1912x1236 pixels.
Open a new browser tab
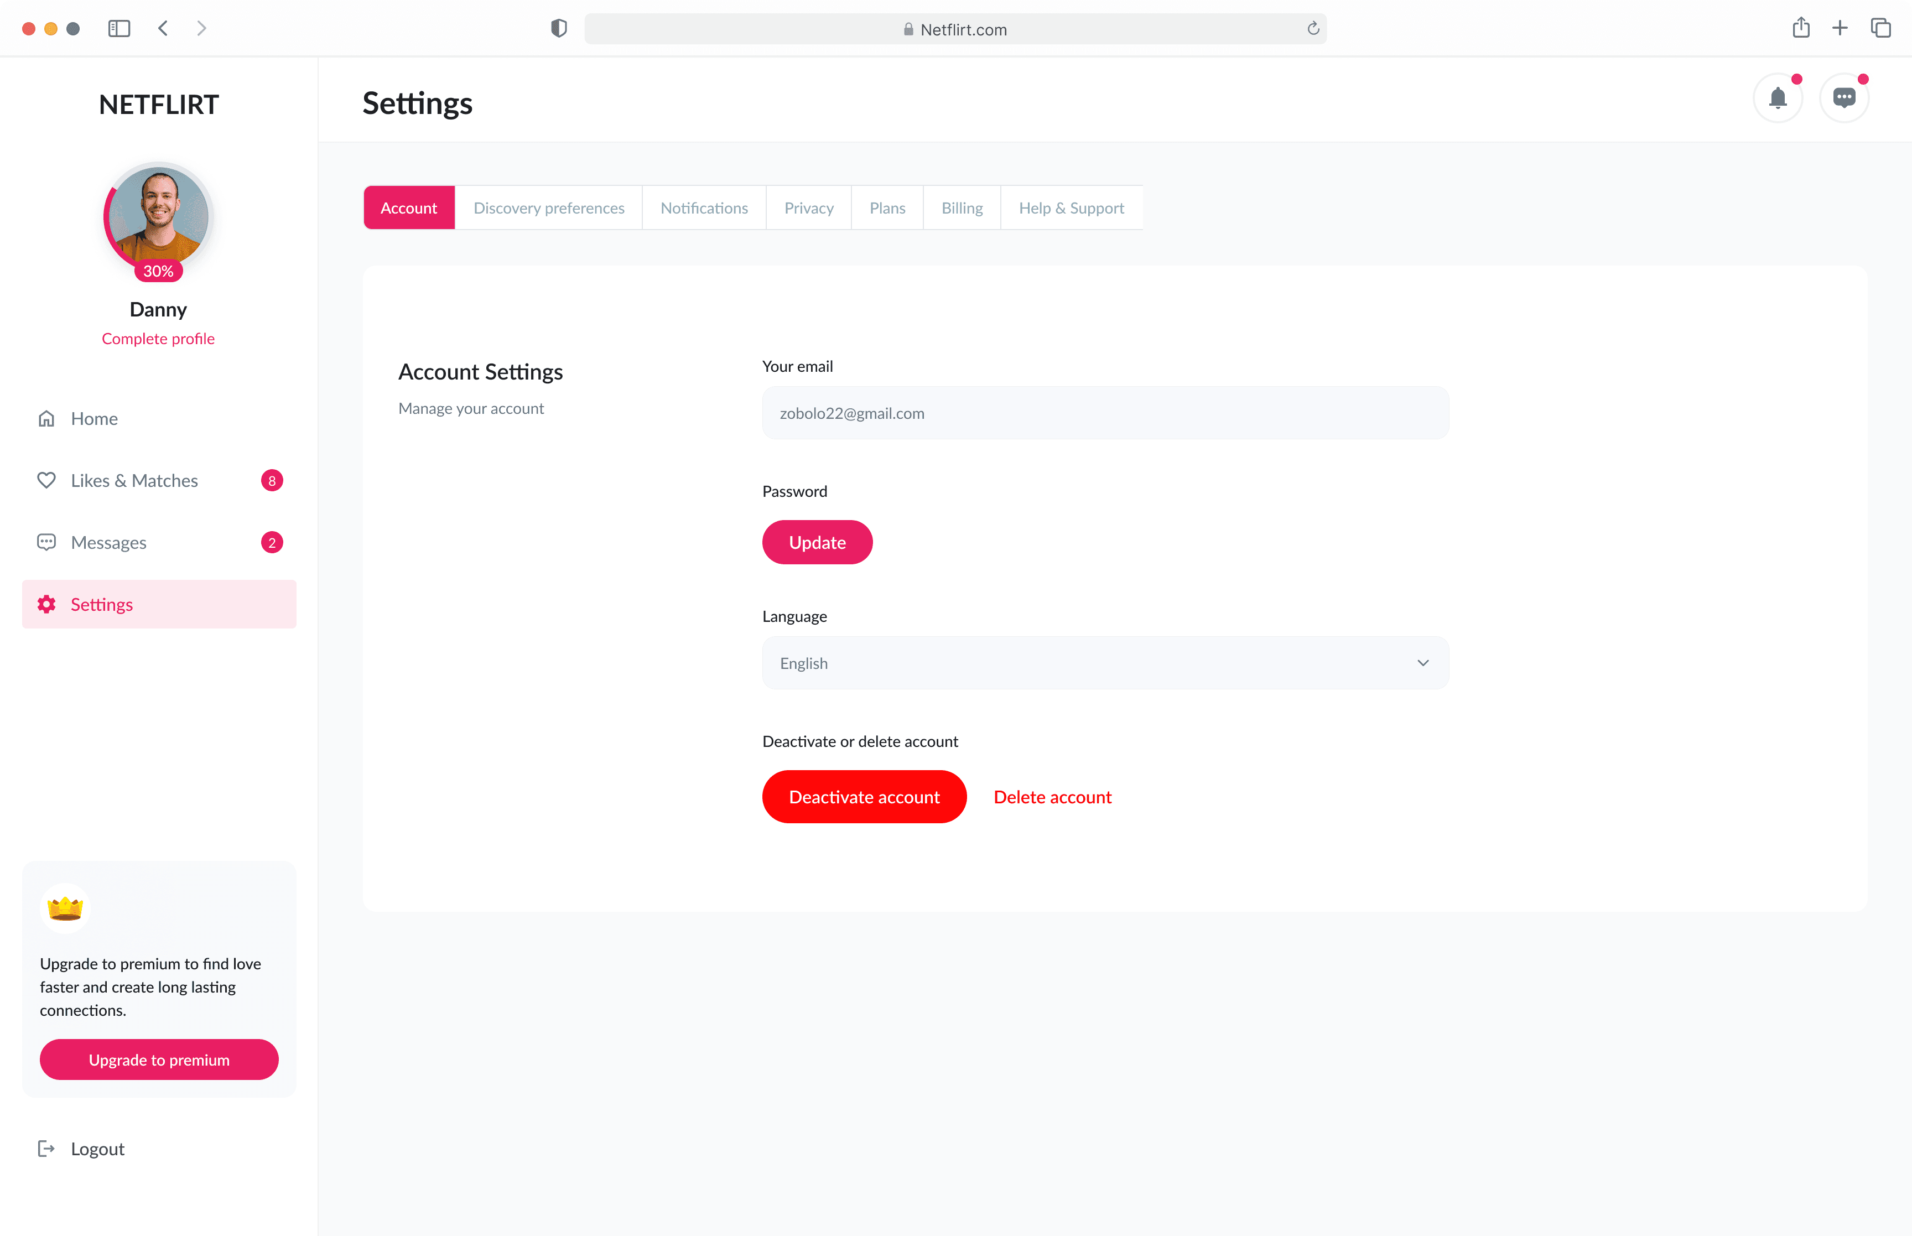coord(1840,28)
